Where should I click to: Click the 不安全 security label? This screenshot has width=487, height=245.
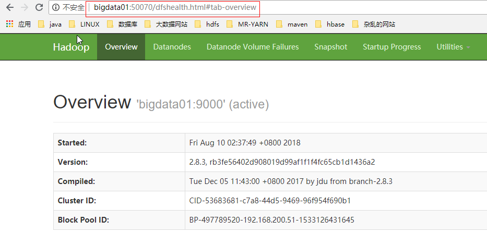pos(74,7)
